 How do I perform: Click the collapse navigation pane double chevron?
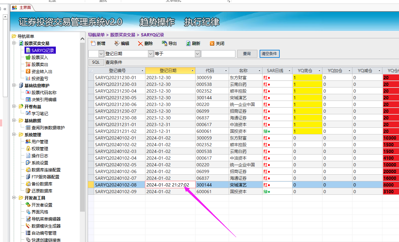(x=5, y=9)
